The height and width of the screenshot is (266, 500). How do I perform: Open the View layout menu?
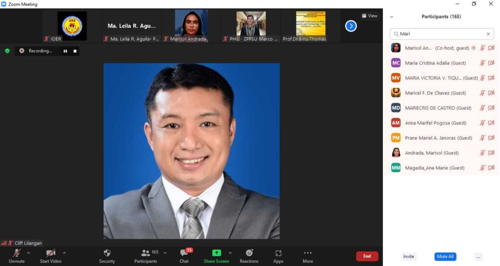click(370, 16)
